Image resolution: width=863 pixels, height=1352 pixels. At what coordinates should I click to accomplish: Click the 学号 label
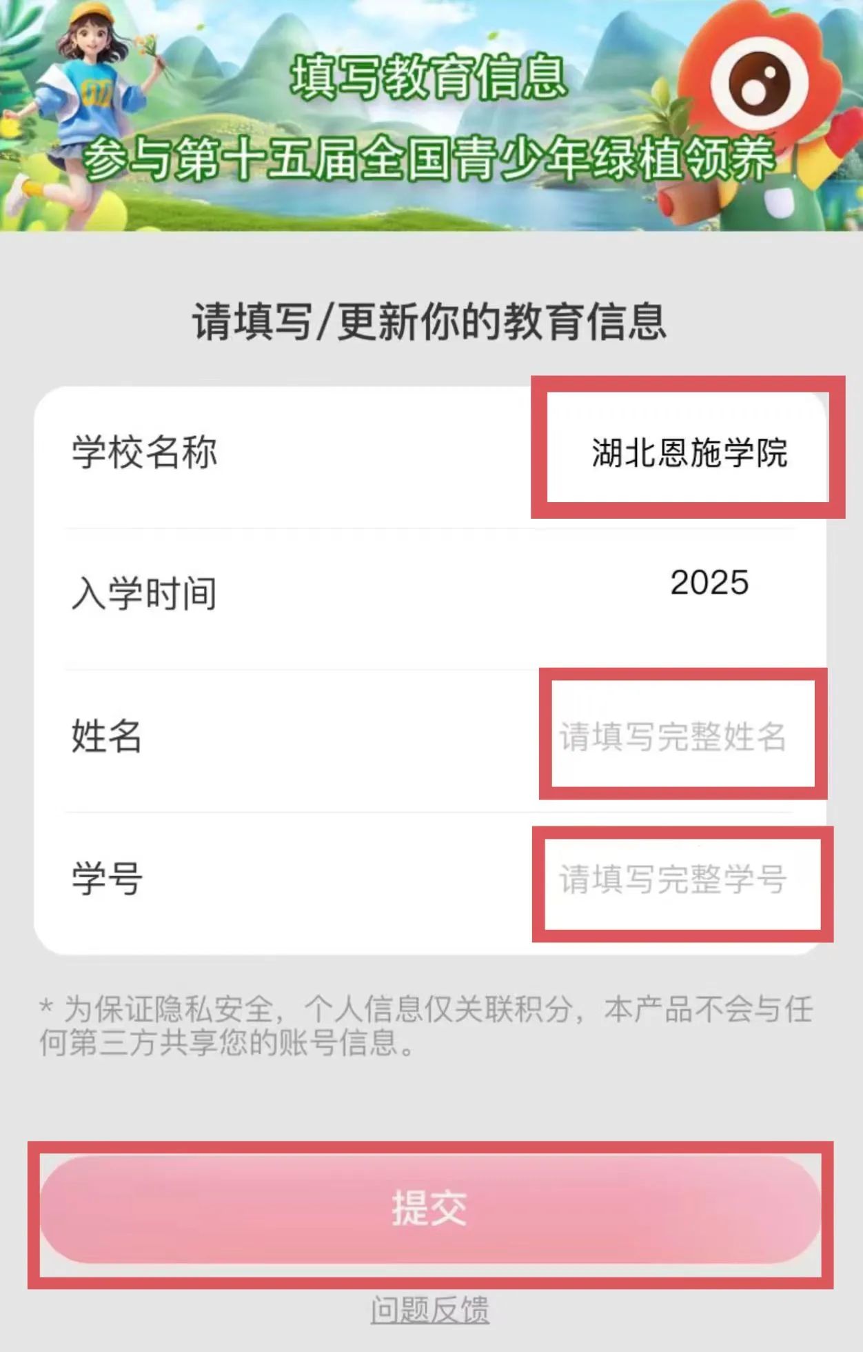click(x=107, y=879)
